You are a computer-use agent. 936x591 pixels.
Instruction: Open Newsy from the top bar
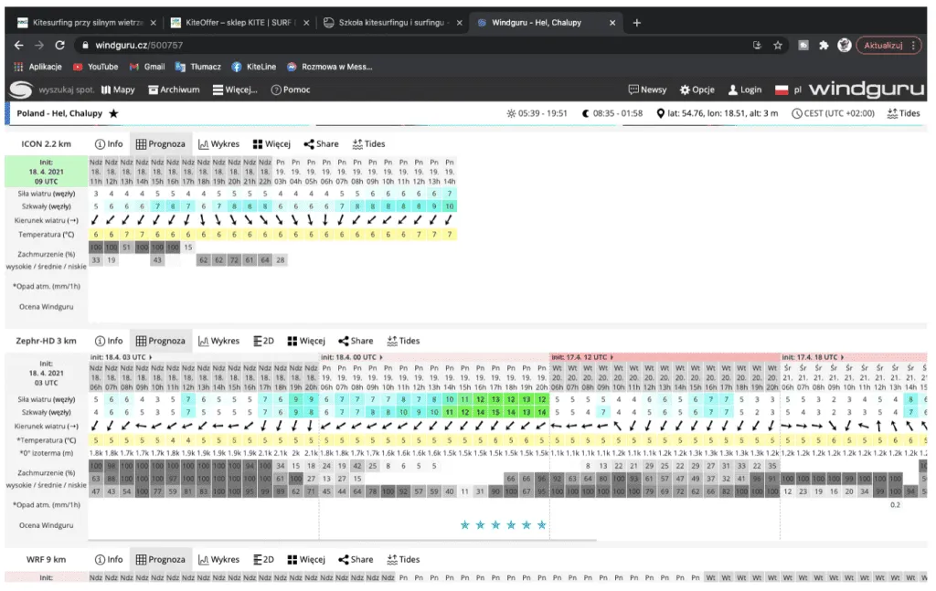point(647,90)
